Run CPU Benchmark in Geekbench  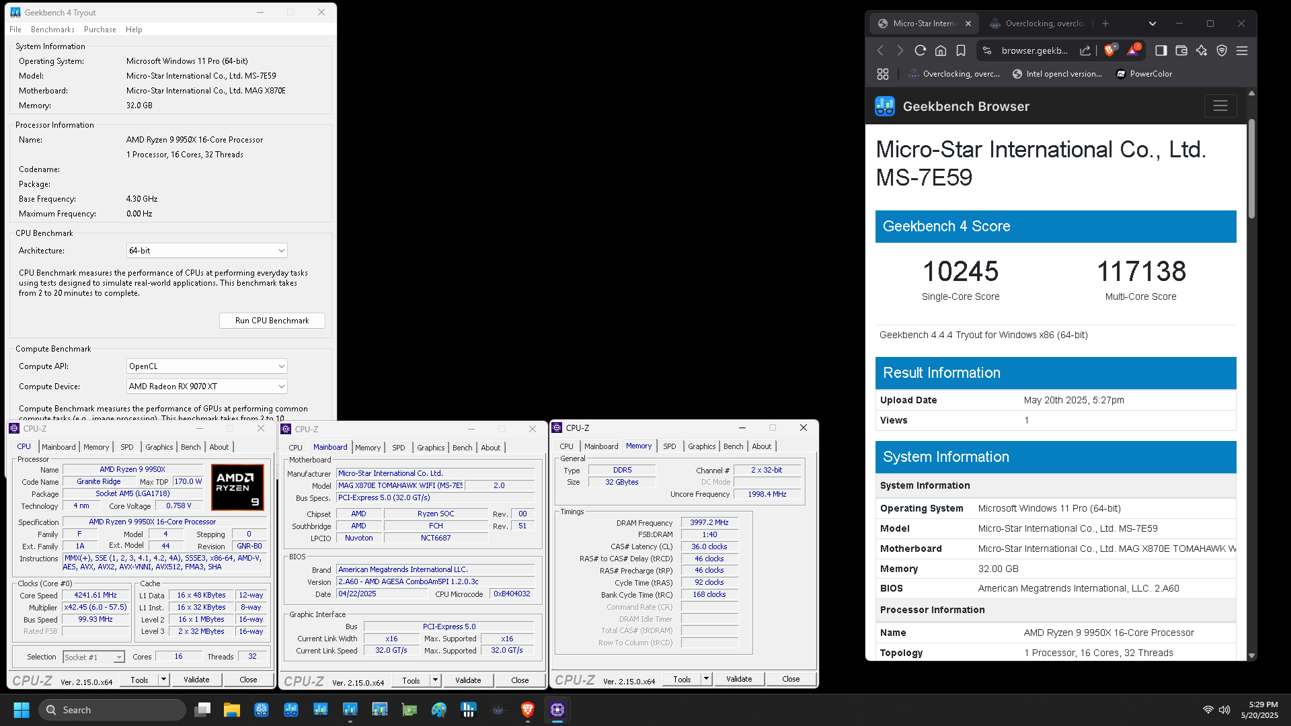[x=272, y=321]
